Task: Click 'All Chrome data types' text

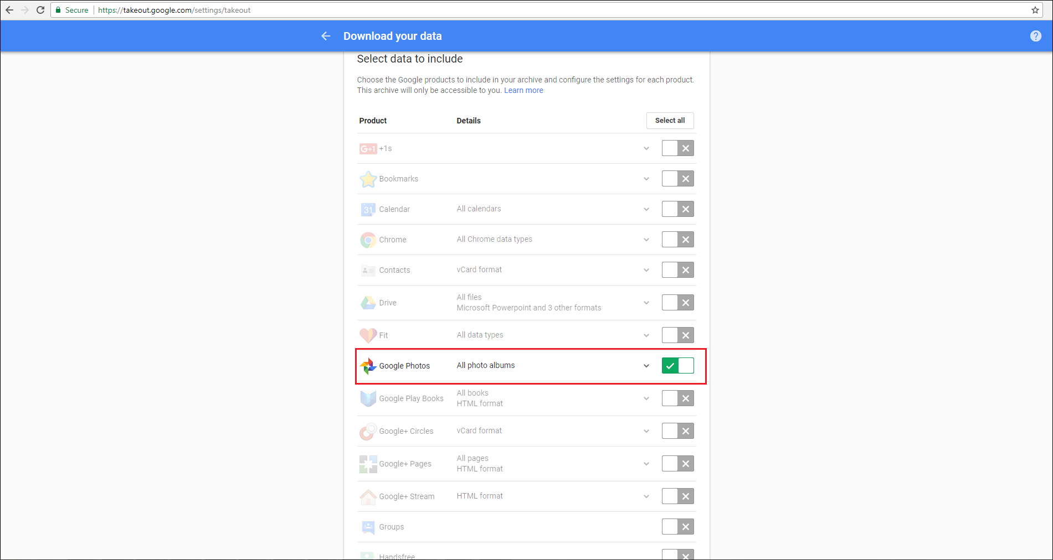Action: (494, 239)
